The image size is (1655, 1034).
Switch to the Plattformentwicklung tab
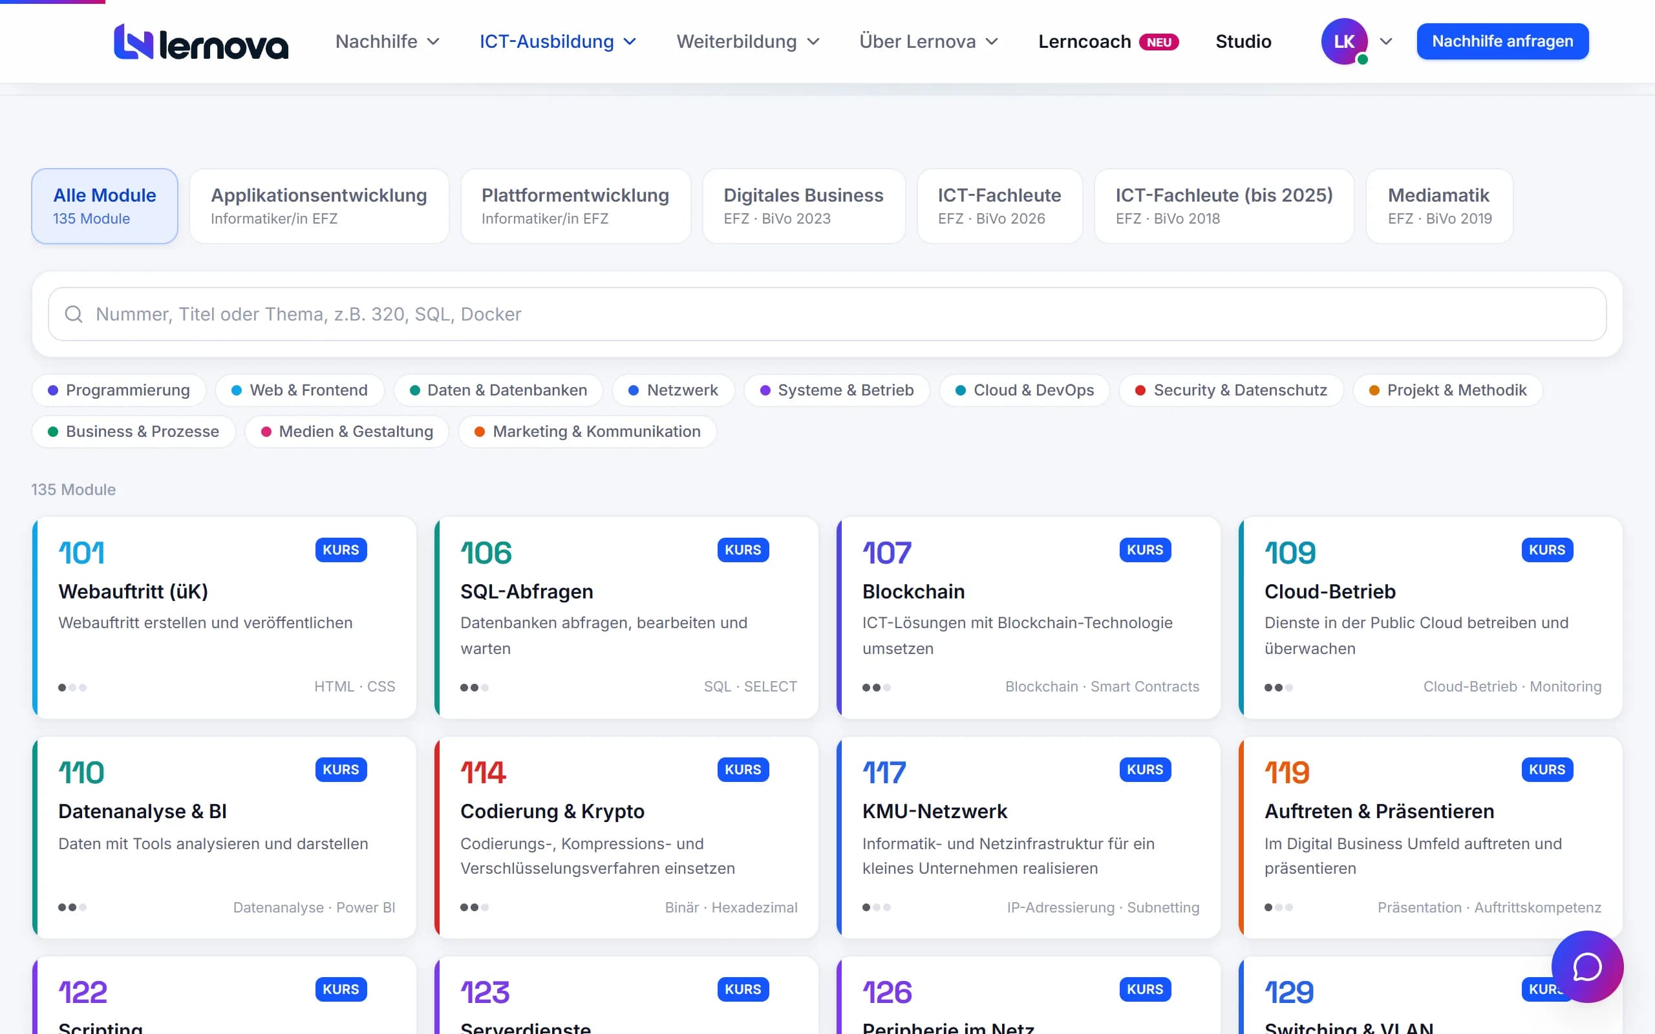tap(575, 206)
